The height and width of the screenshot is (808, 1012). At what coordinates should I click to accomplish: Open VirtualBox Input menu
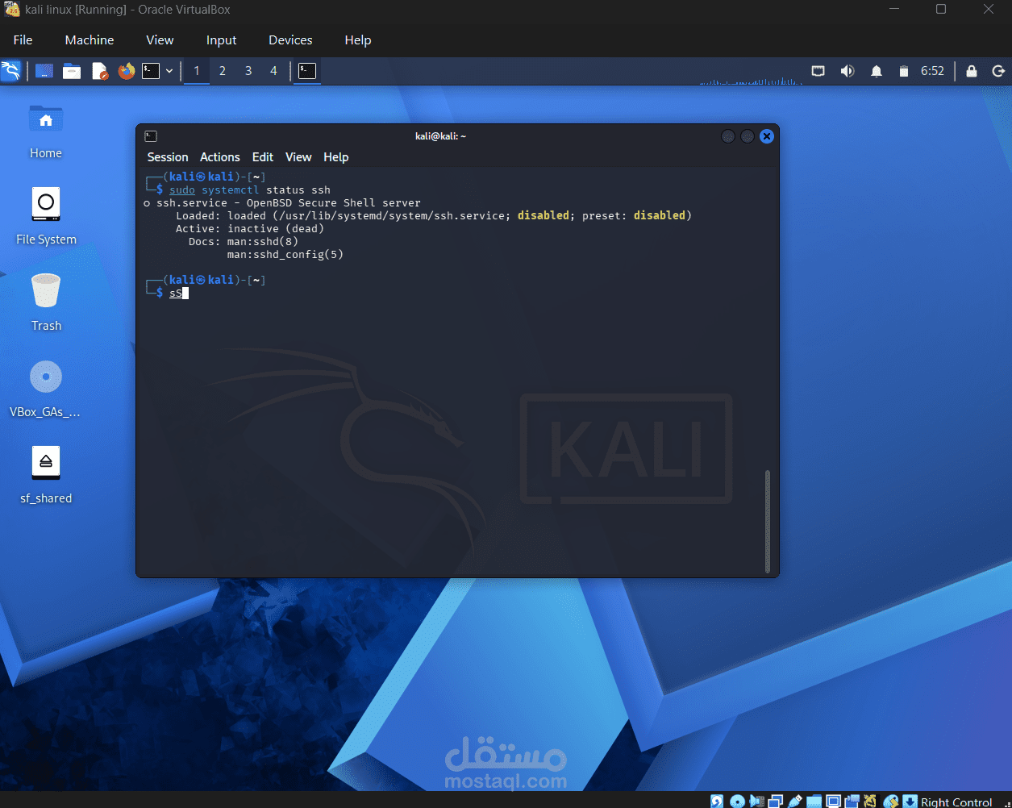coord(221,40)
